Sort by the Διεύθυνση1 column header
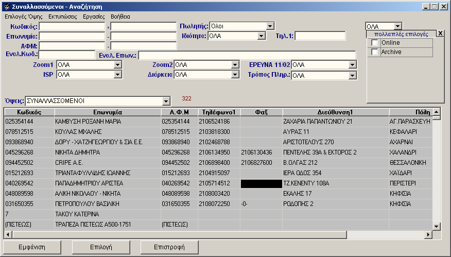 (x=335, y=112)
